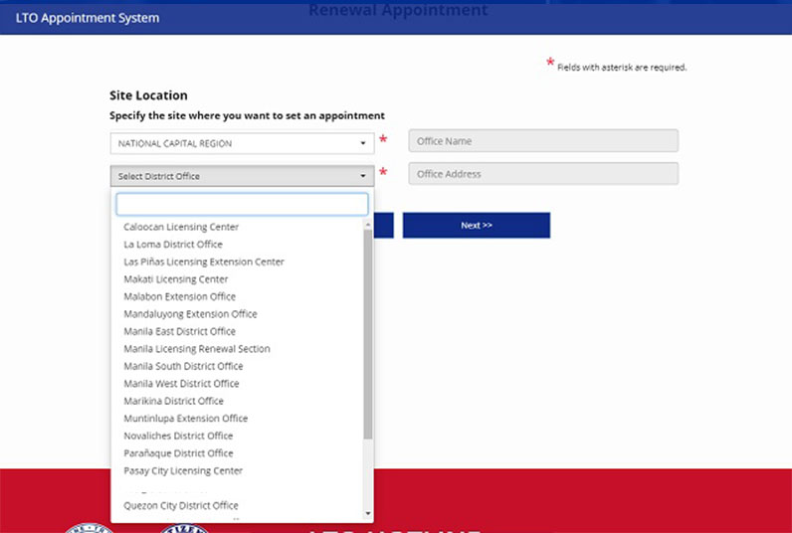The height and width of the screenshot is (533, 792).
Task: Click the district office search box
Action: click(x=242, y=204)
